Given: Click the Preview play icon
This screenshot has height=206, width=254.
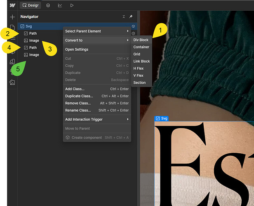Looking at the screenshot, I should (72, 5).
